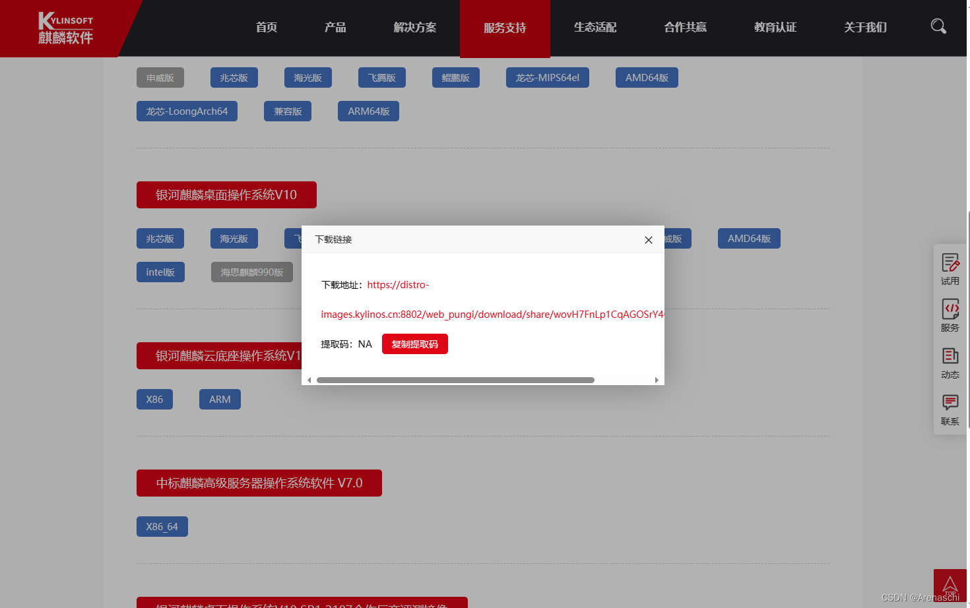This screenshot has height=608, width=970.
Task: Click the 鲲鹏版 button
Action: pyautogui.click(x=456, y=78)
